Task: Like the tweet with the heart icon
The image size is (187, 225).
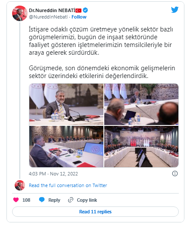Action: pyautogui.click(x=16, y=200)
